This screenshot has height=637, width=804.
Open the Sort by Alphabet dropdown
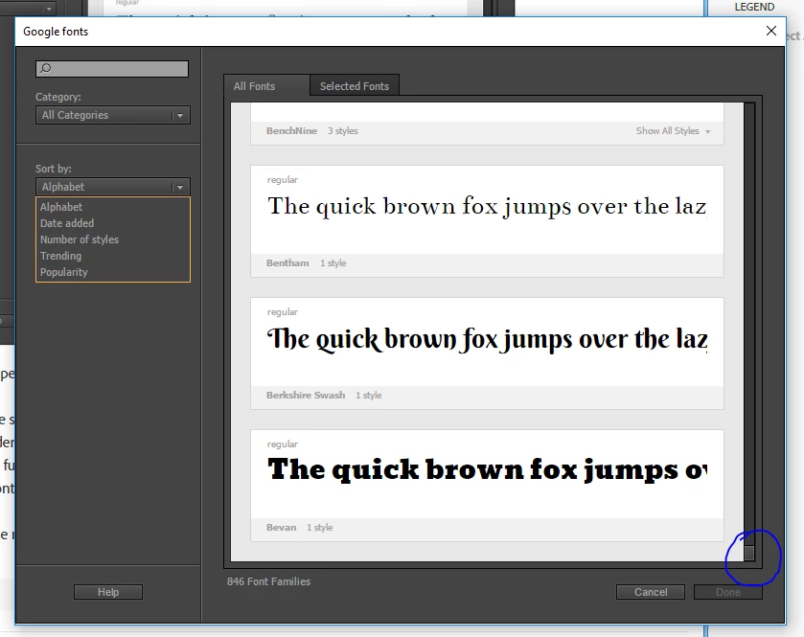[113, 187]
